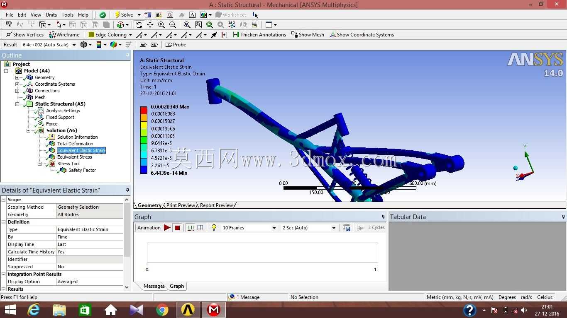
Task: Click the Max result label icon
Action: [x=143, y=45]
